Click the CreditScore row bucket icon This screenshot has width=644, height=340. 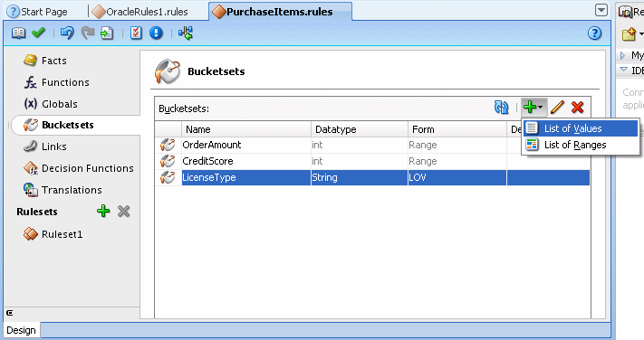tap(168, 161)
